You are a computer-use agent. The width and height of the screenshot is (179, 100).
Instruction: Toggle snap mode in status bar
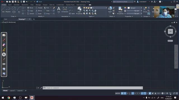pyautogui.click(x=125, y=93)
